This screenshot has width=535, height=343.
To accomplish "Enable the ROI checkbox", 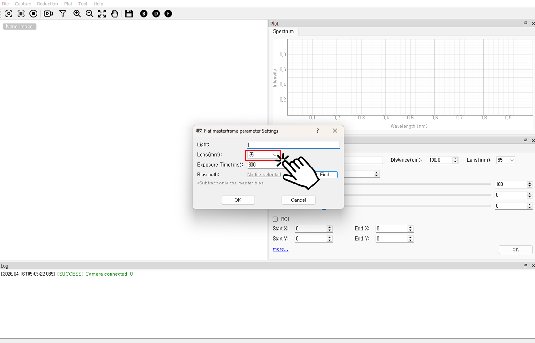I will pyautogui.click(x=275, y=219).
